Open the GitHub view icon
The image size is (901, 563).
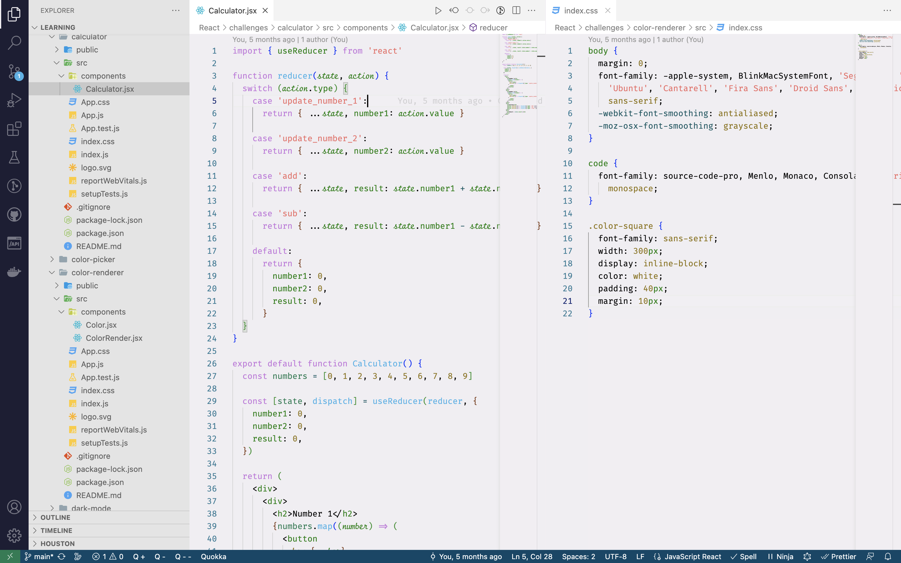coord(14,214)
